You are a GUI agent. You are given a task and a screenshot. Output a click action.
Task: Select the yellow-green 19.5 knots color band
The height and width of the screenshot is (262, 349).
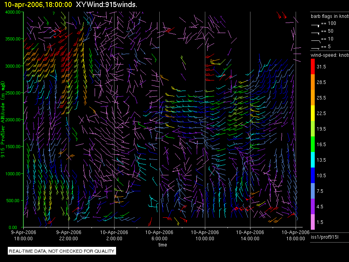[313, 129]
